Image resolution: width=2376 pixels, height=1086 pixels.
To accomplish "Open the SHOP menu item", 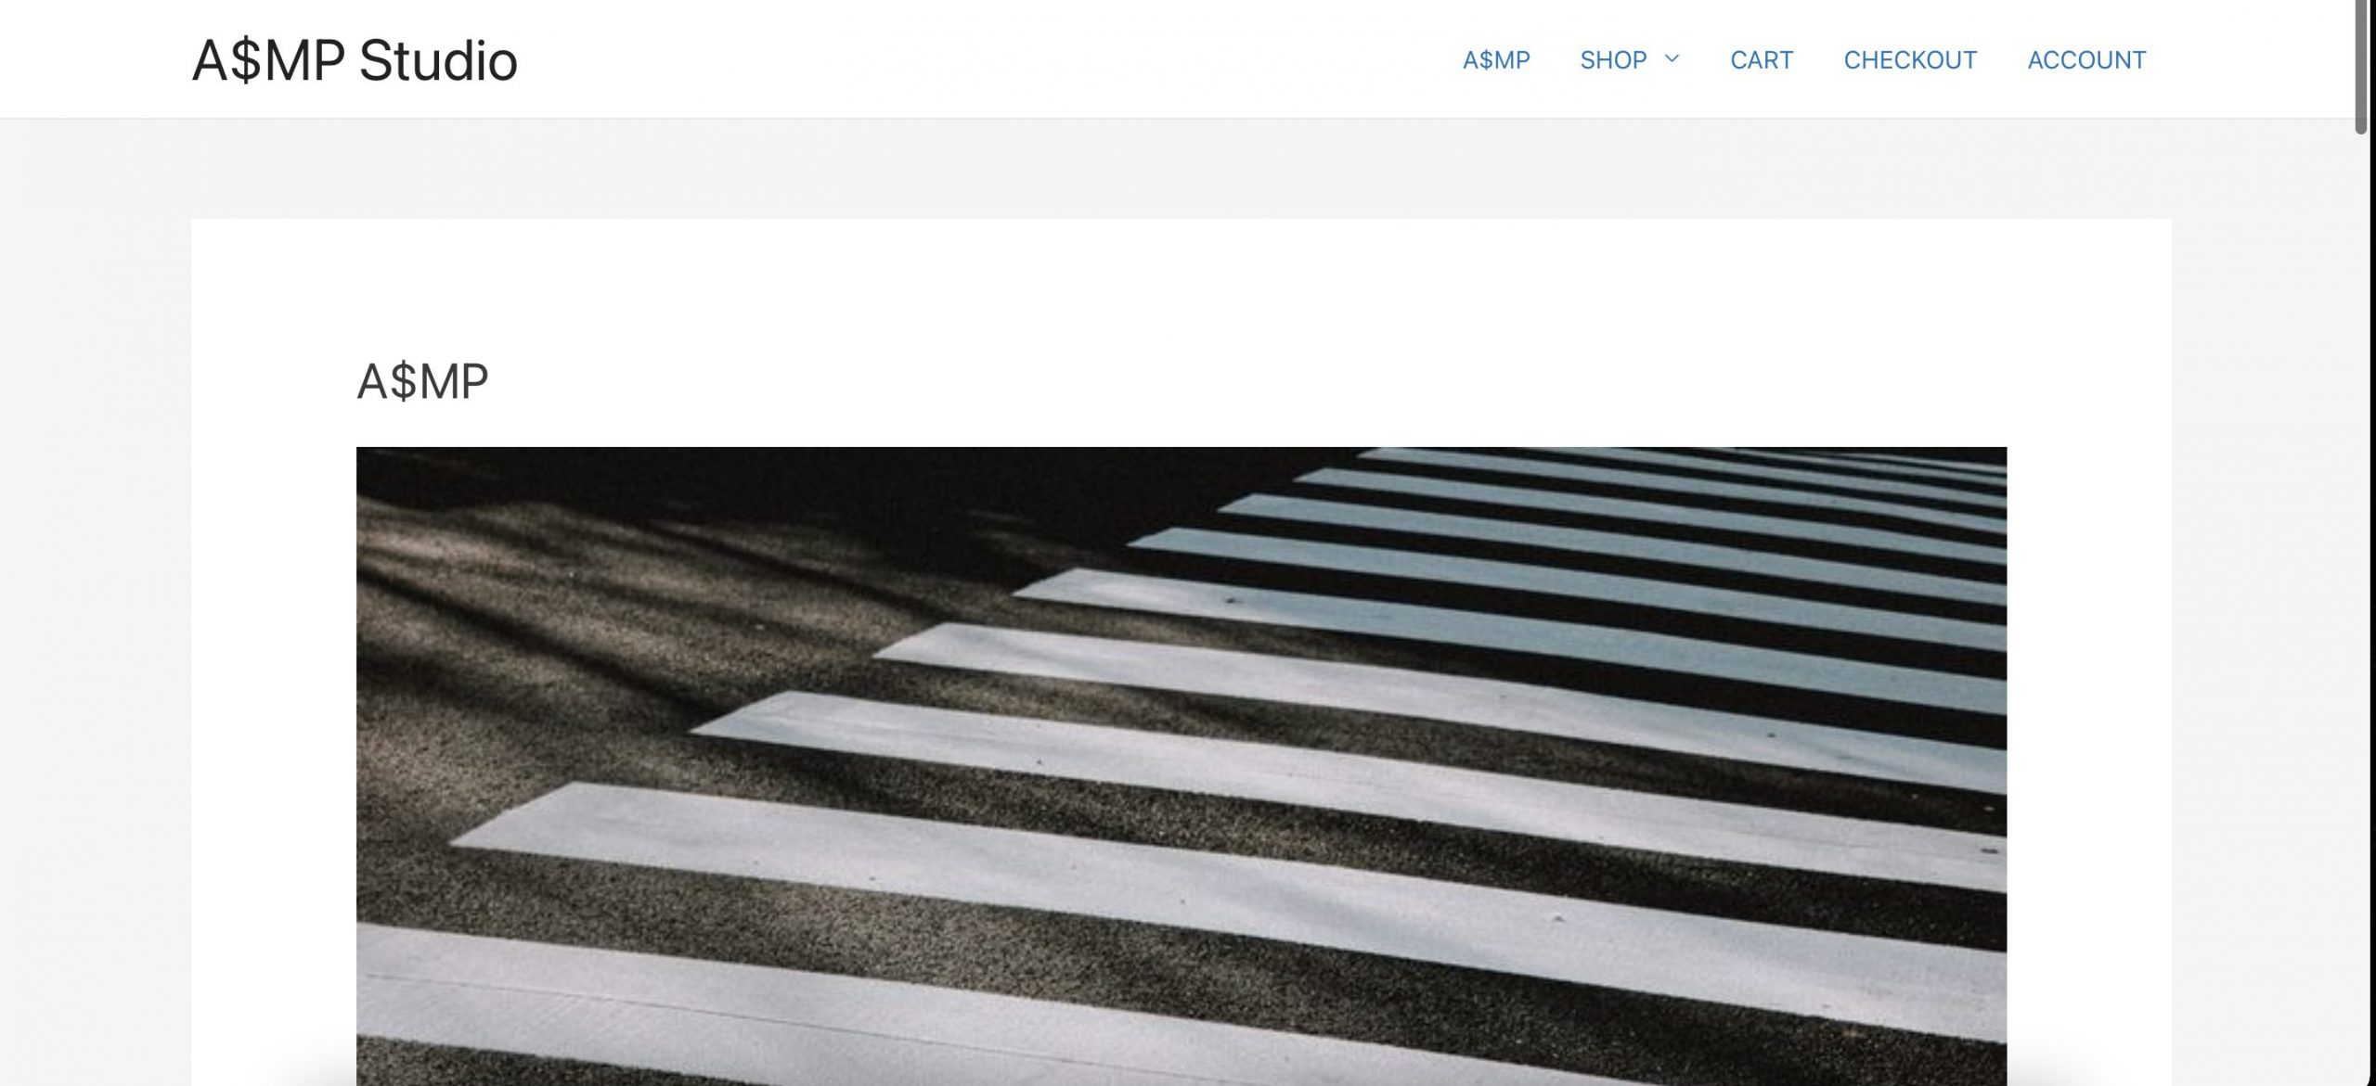I will click(1613, 60).
